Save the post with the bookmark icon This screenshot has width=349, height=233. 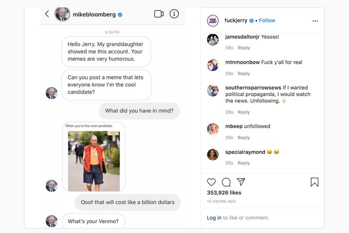coord(314,182)
